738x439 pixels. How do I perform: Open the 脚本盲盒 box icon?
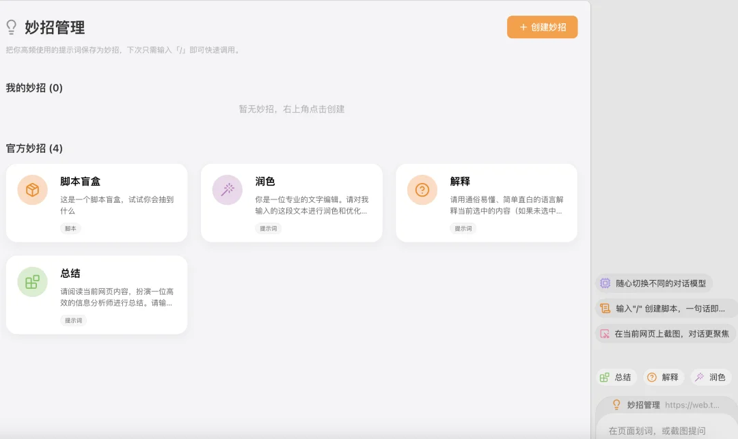pyautogui.click(x=31, y=191)
